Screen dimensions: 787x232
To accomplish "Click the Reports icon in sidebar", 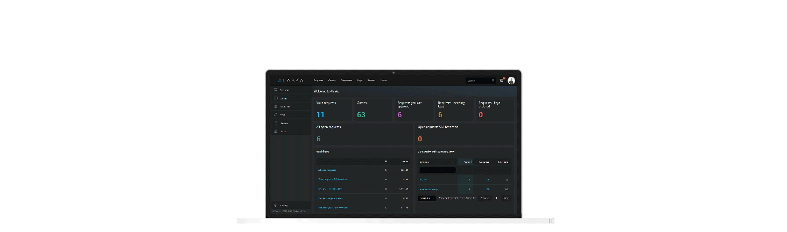I will click(276, 123).
